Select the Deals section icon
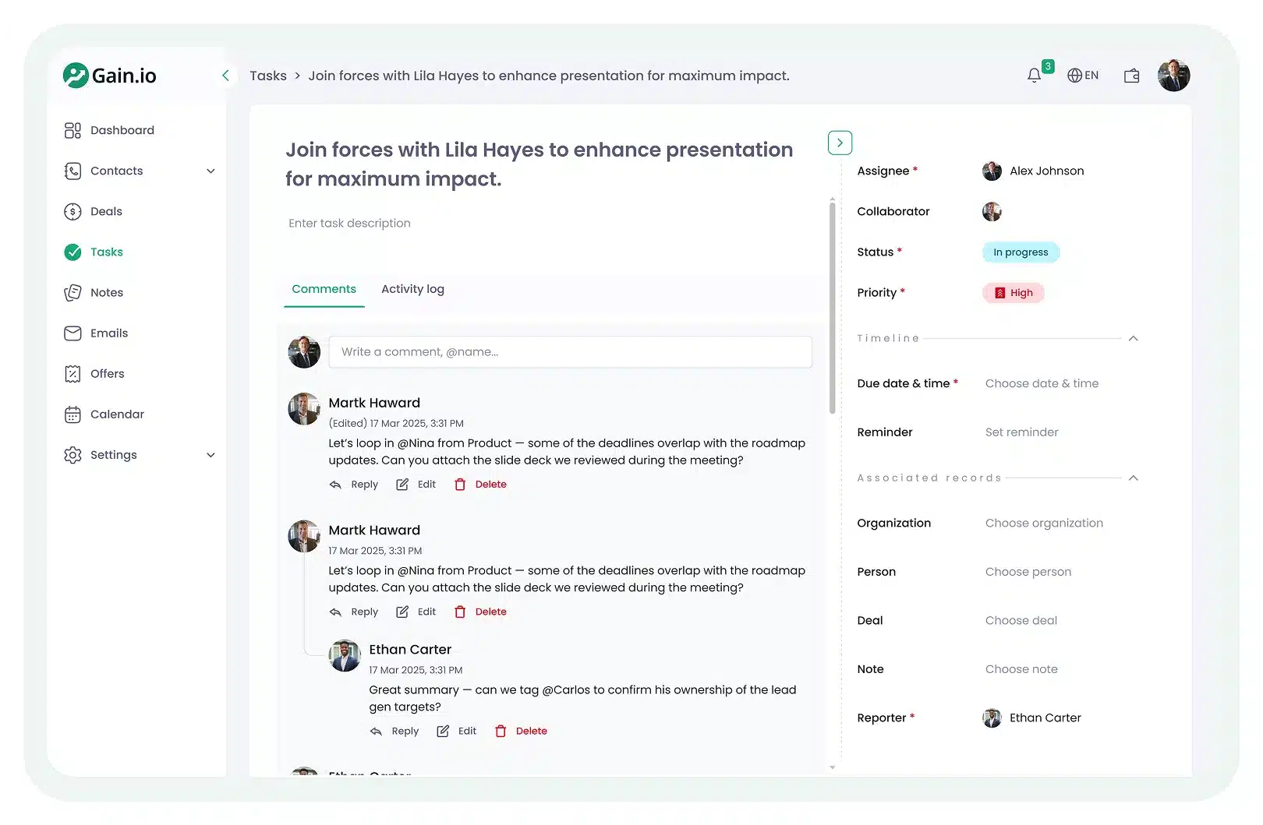Screen dimensions: 1263x825 (73, 211)
